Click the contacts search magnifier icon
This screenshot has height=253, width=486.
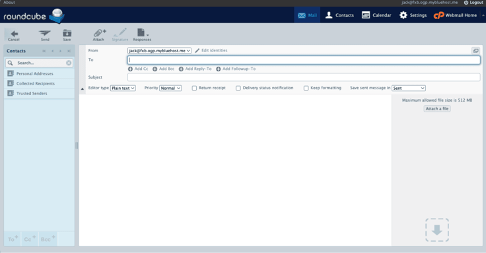[10, 63]
